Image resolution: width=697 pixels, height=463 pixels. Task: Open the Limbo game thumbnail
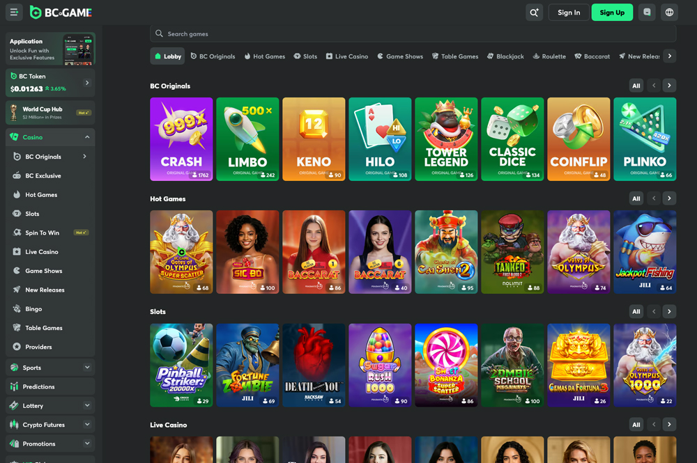(x=247, y=139)
